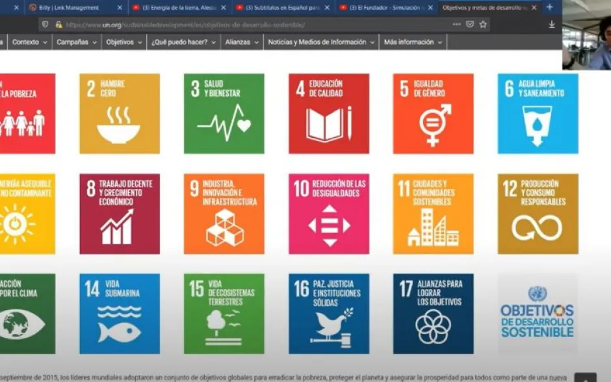
Task: Open SDG 8 Trabajo Decente tile
Action: click(120, 214)
